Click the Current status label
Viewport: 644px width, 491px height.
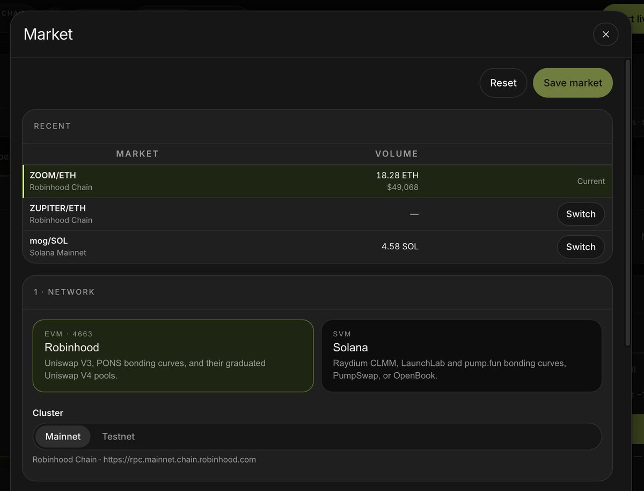pos(591,181)
